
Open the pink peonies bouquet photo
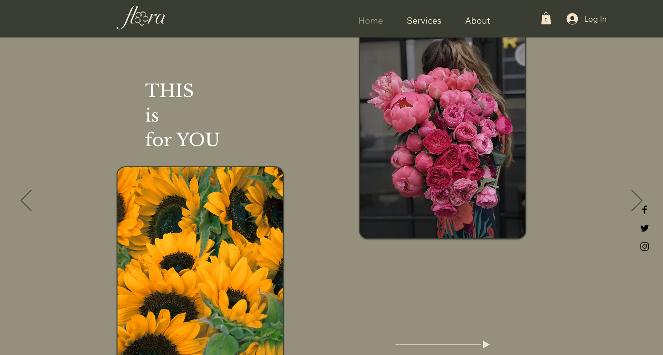443,138
